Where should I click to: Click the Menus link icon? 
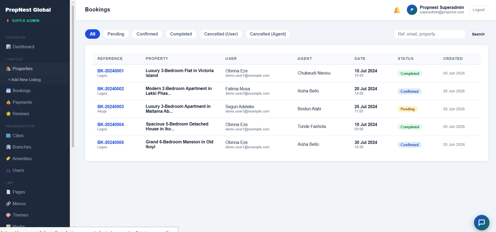[x=8, y=204]
